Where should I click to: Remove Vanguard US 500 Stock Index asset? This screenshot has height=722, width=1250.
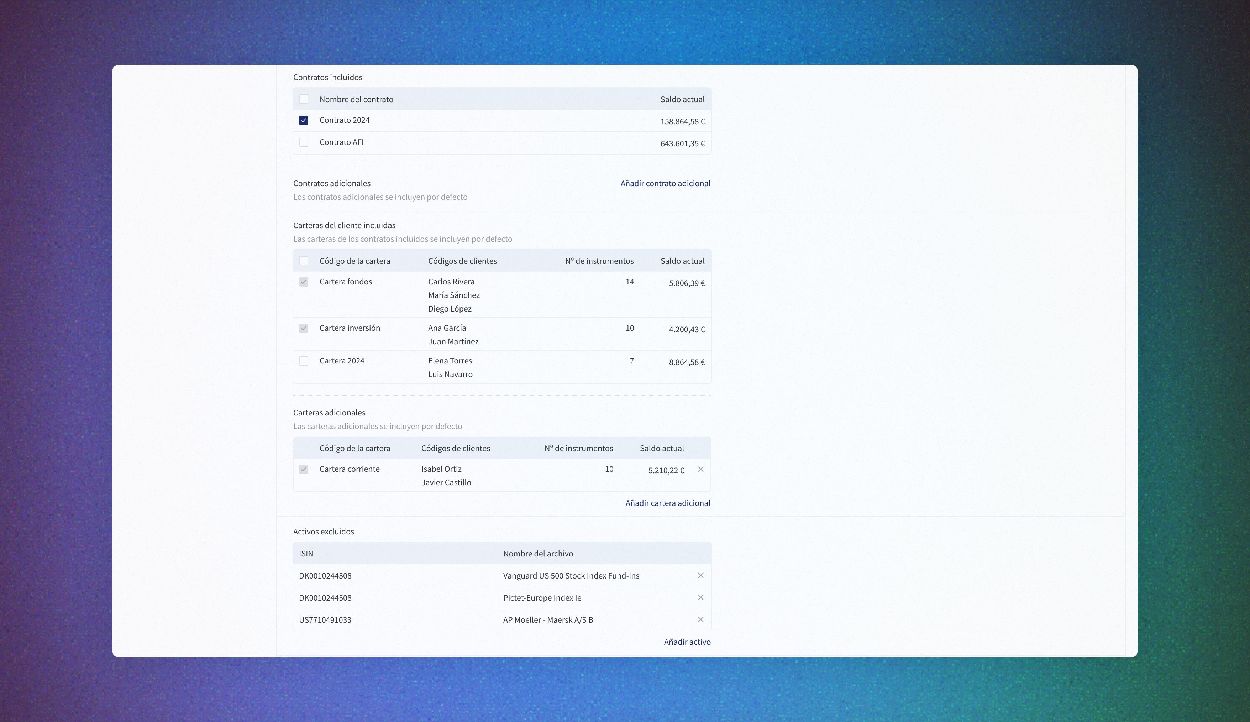(x=700, y=575)
